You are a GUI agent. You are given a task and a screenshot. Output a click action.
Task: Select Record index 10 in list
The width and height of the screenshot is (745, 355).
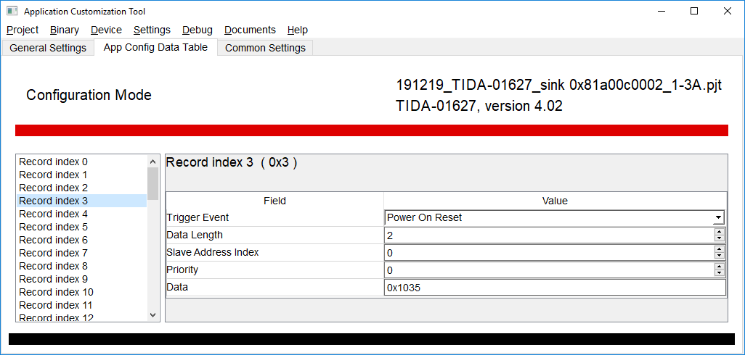[x=82, y=292]
